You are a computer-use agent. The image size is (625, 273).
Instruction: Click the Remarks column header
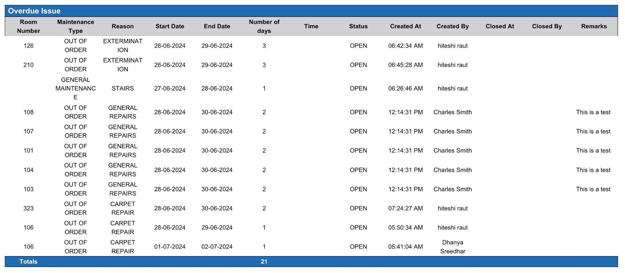[x=594, y=26]
